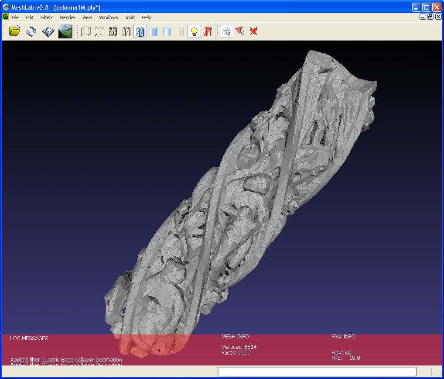
Task: Open the Filters menu
Action: (x=47, y=17)
